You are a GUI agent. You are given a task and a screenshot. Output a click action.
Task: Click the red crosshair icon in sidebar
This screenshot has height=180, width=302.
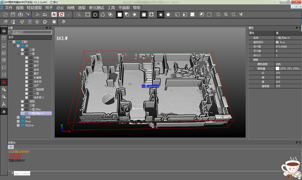pyautogui.click(x=4, y=82)
